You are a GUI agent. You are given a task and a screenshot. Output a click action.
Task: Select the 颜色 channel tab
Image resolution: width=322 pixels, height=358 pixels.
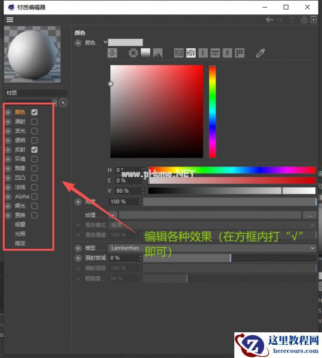pos(20,112)
